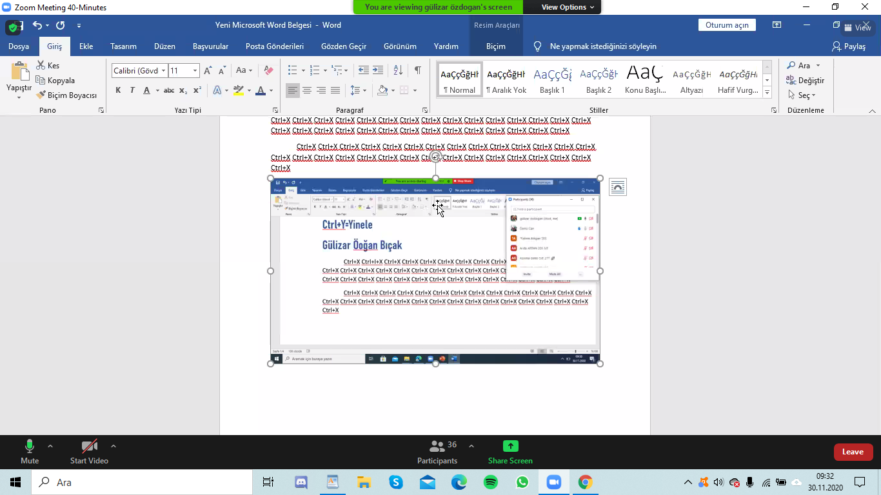Switch to the Görünüm tab
The height and width of the screenshot is (495, 881).
(x=400, y=46)
